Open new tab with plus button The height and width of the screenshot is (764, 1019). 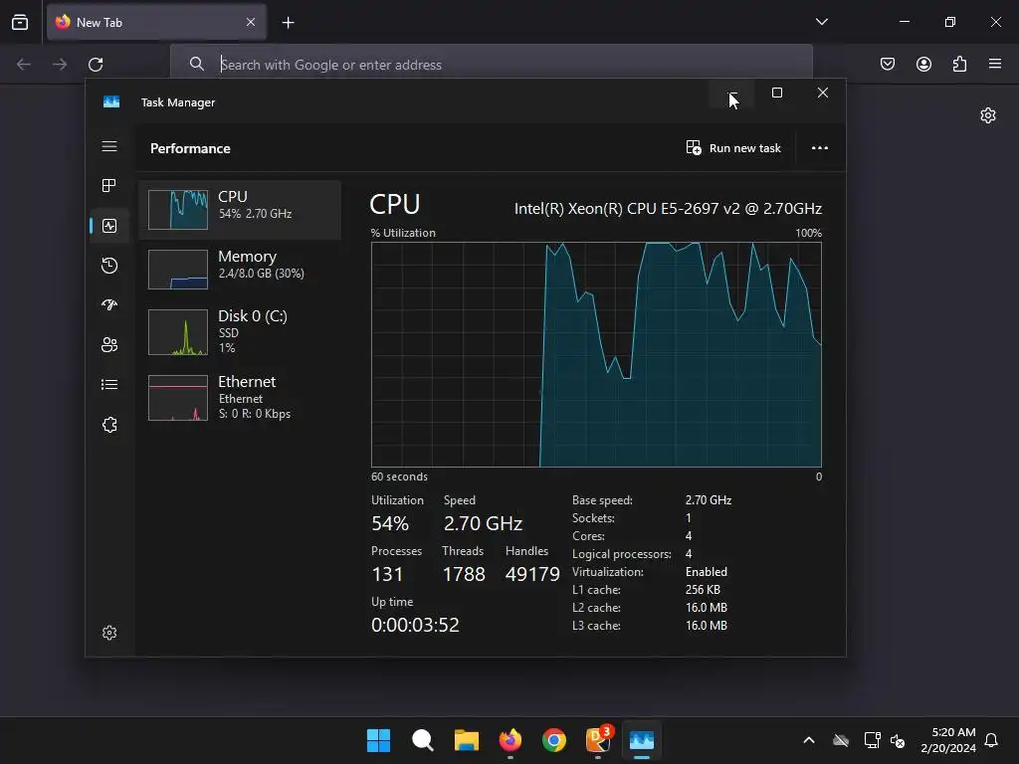(x=288, y=23)
